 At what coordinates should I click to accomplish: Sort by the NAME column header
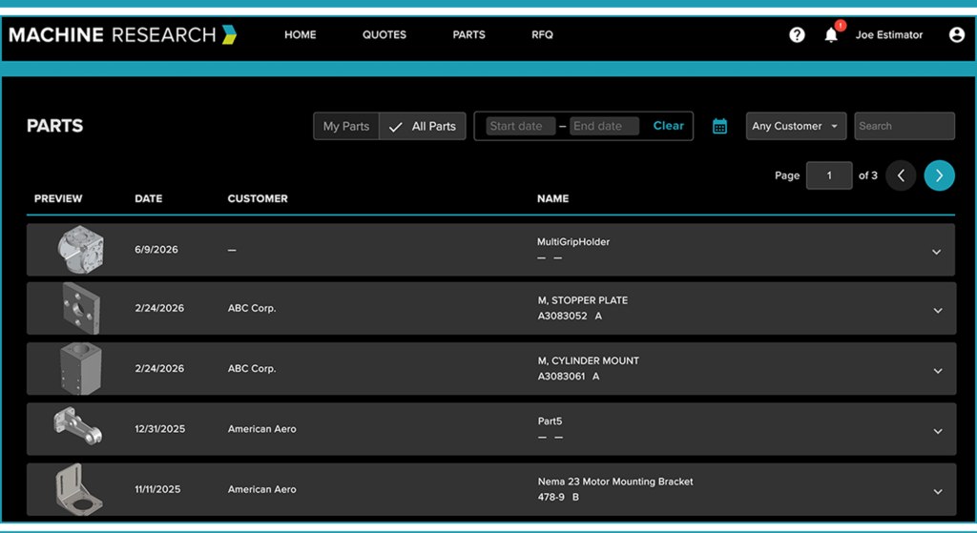pyautogui.click(x=552, y=198)
